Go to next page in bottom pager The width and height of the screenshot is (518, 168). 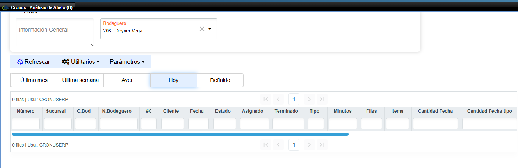(x=309, y=145)
